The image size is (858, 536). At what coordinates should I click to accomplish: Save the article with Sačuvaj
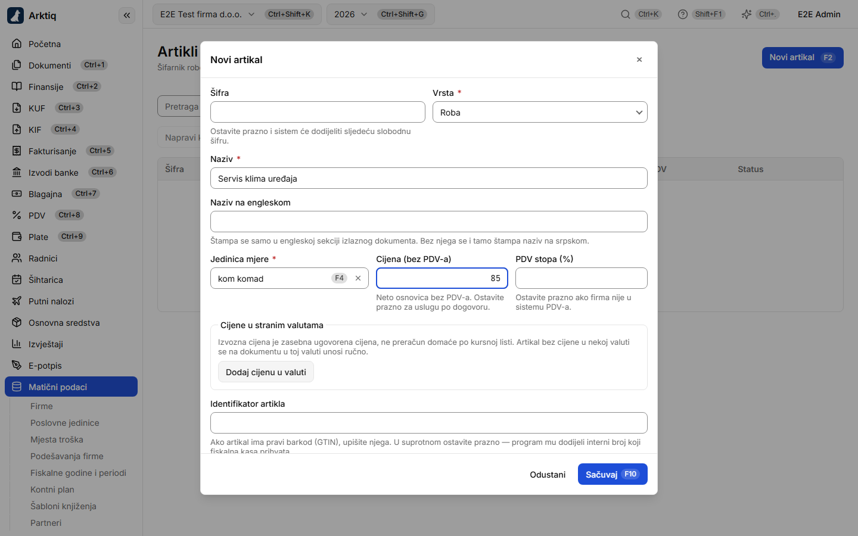click(x=613, y=474)
